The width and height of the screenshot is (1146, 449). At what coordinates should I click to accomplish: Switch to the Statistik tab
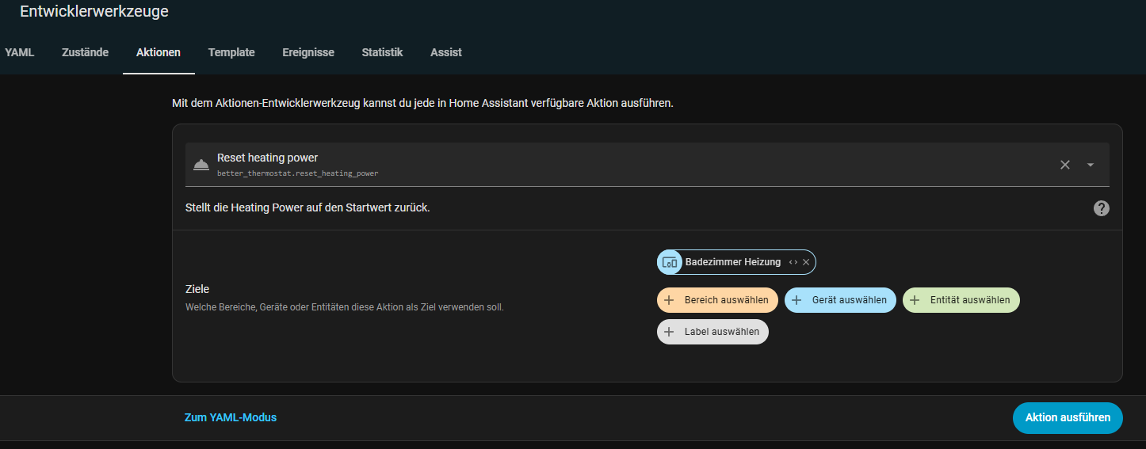[x=382, y=52]
